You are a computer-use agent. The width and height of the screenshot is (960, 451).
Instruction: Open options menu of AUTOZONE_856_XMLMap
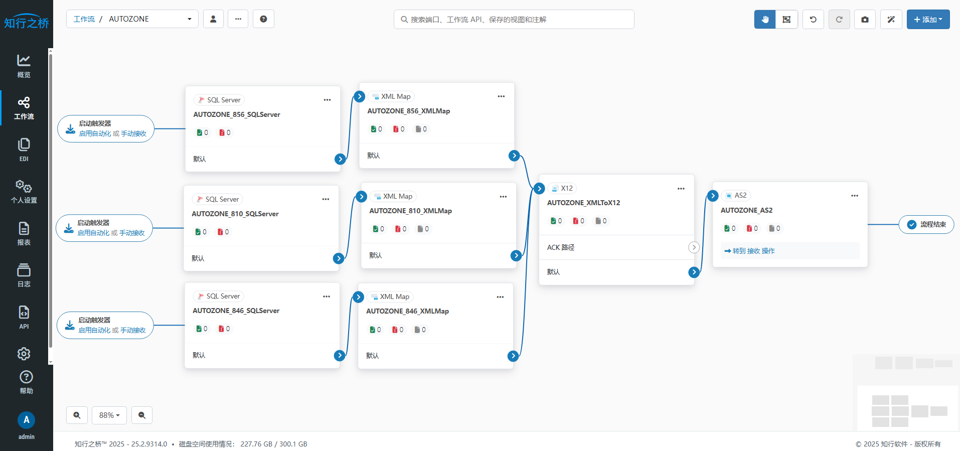point(501,96)
